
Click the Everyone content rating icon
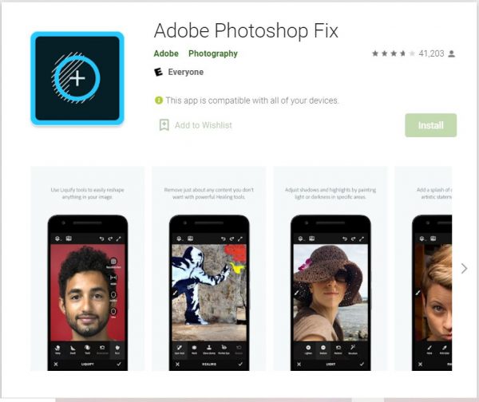158,72
